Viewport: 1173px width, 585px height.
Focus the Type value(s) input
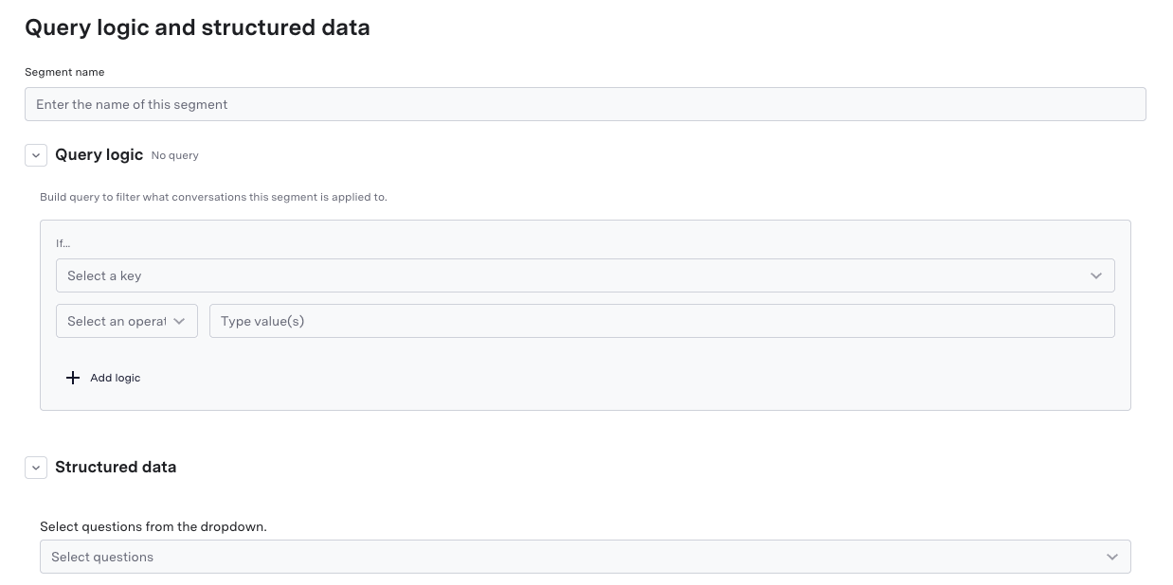[661, 321]
